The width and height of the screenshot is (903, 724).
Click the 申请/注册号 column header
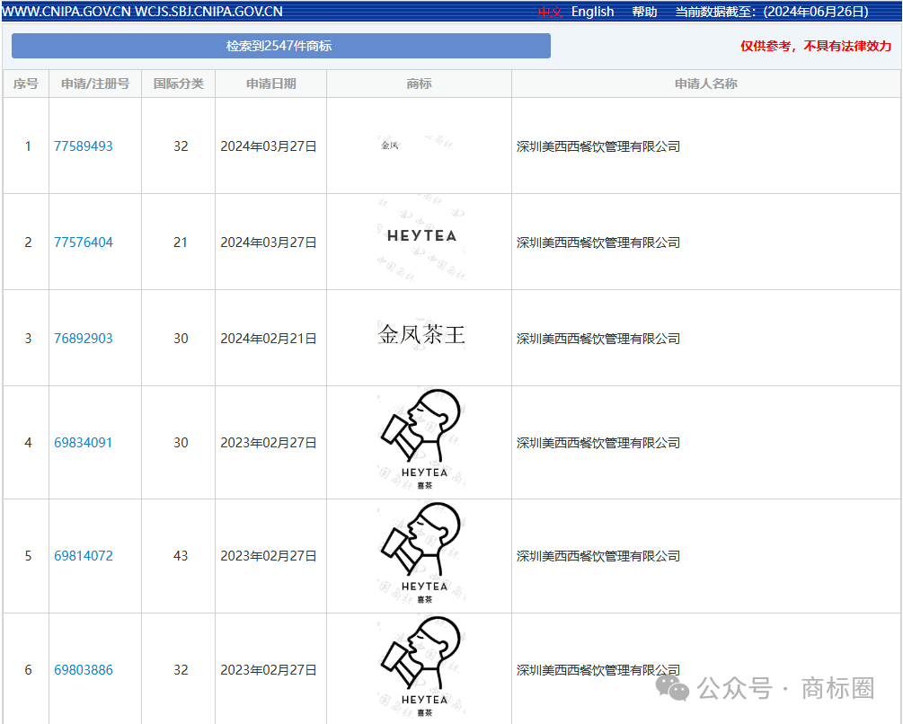coord(95,84)
